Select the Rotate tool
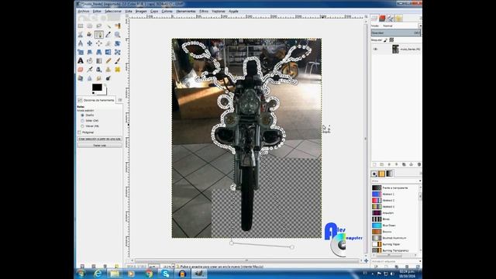The height and width of the screenshot is (279, 496). tap(118, 43)
